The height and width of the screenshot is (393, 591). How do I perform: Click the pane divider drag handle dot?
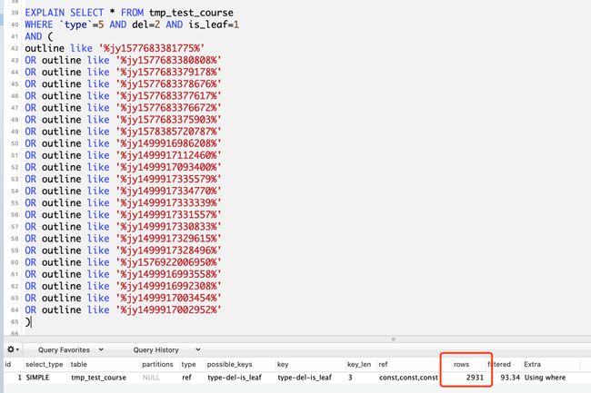pyautogui.click(x=393, y=339)
